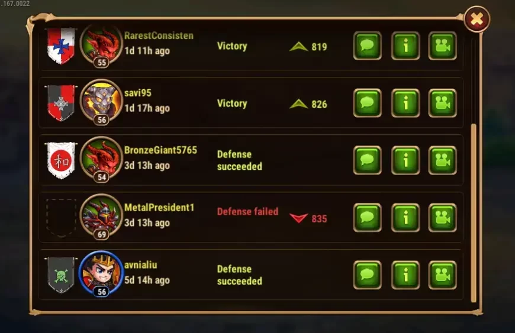Image resolution: width=515 pixels, height=333 pixels.
Task: Open chat with BronzeGiant5765
Action: click(x=367, y=160)
